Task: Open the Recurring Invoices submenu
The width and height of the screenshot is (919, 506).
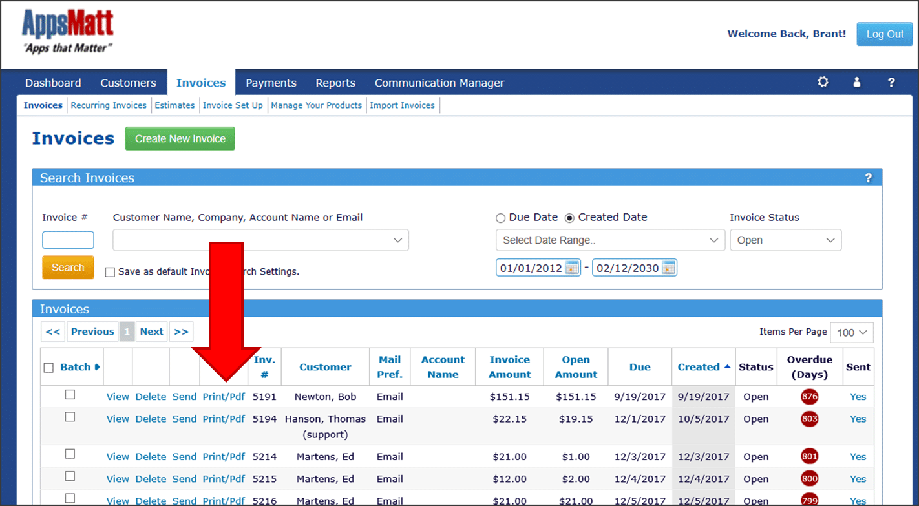Action: pyautogui.click(x=109, y=105)
